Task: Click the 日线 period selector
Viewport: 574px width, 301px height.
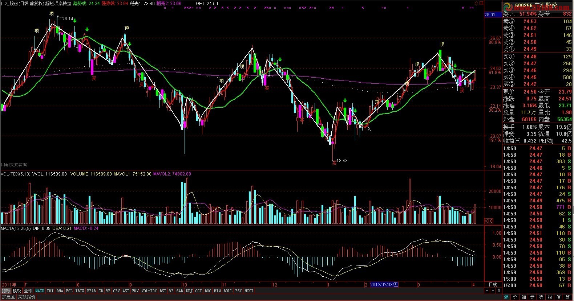Action: 493,285
